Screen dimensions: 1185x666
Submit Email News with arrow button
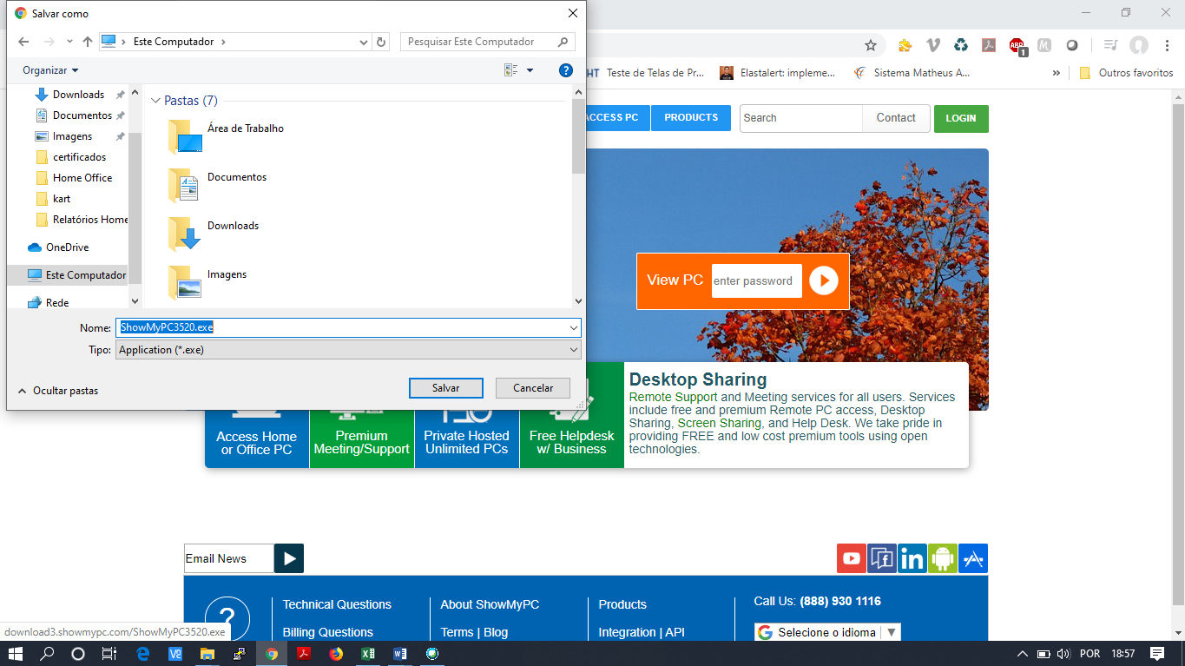point(289,558)
